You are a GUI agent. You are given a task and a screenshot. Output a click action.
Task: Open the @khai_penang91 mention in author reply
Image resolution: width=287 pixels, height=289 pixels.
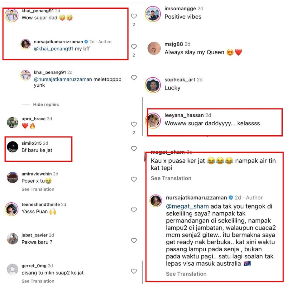click(x=54, y=49)
